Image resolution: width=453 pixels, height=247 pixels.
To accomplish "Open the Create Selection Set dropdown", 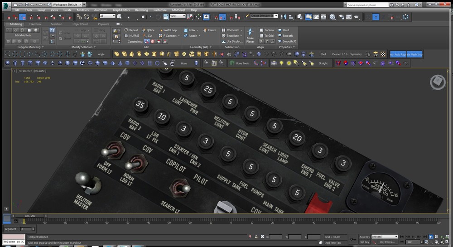I will pyautogui.click(x=264, y=16).
